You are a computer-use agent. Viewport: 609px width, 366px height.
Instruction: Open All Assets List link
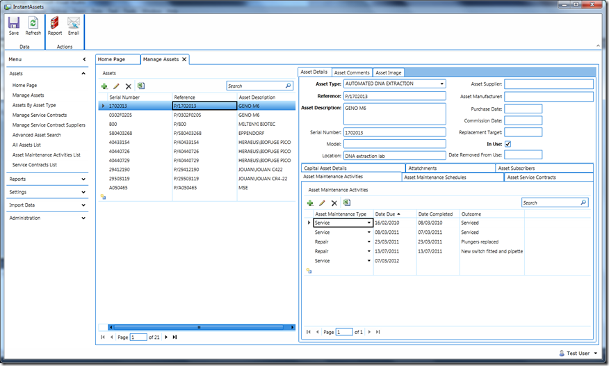(26, 145)
